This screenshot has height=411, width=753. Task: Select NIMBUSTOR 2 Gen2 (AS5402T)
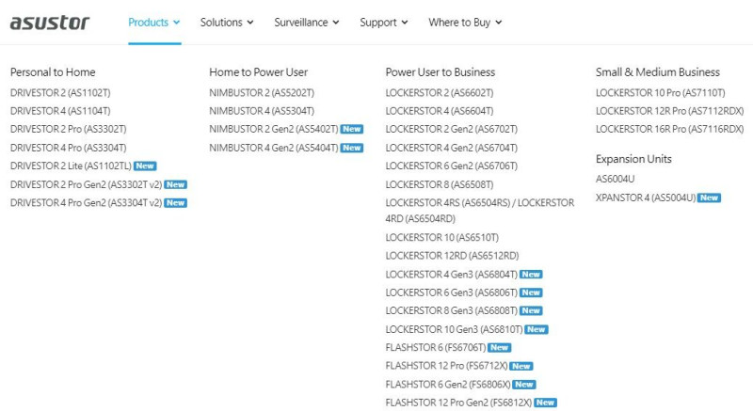[274, 129]
